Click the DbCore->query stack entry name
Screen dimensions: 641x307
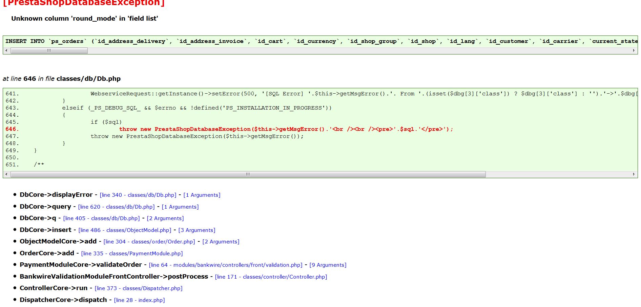45,207
